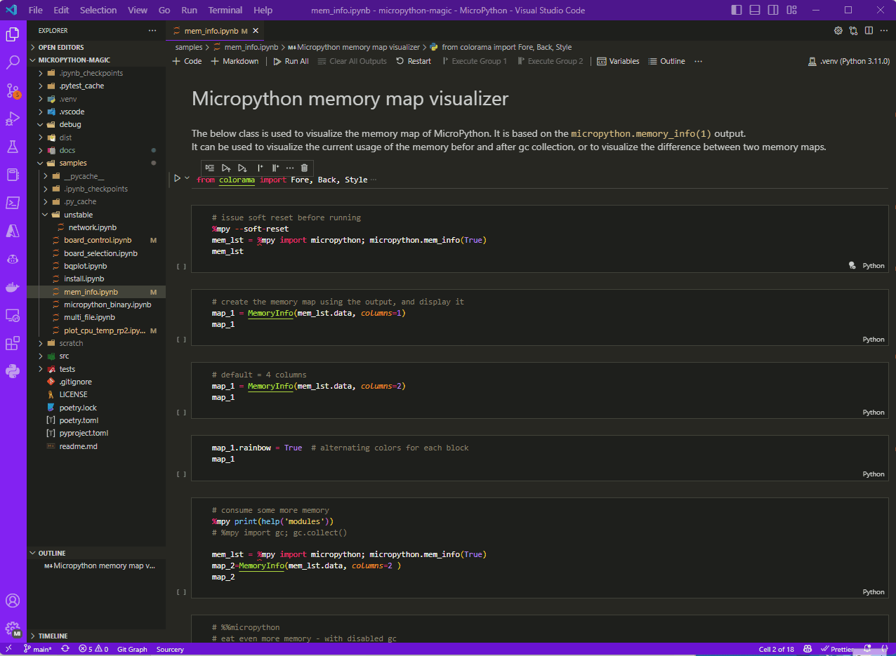Image resolution: width=896 pixels, height=656 pixels.
Task: Open the File menu
Action: tap(35, 10)
